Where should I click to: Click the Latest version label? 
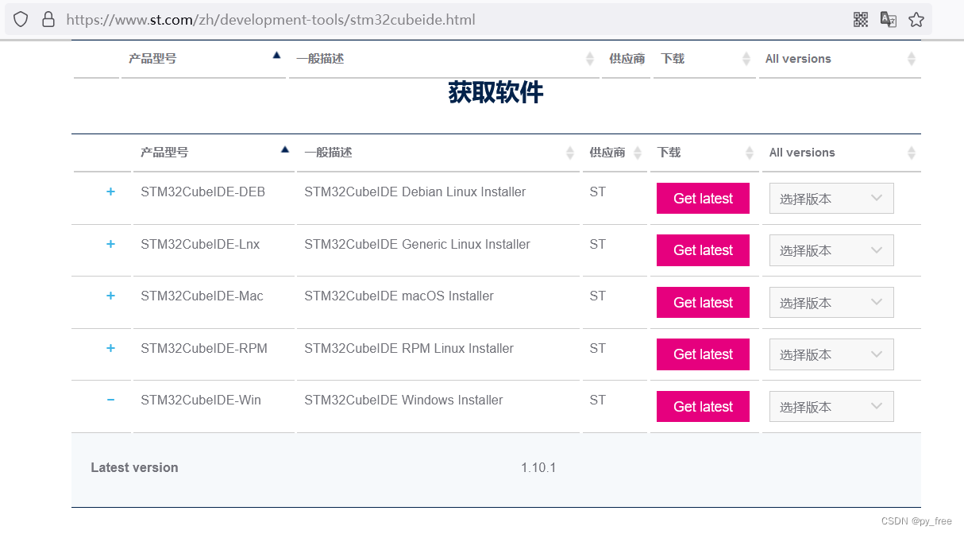[x=134, y=467]
